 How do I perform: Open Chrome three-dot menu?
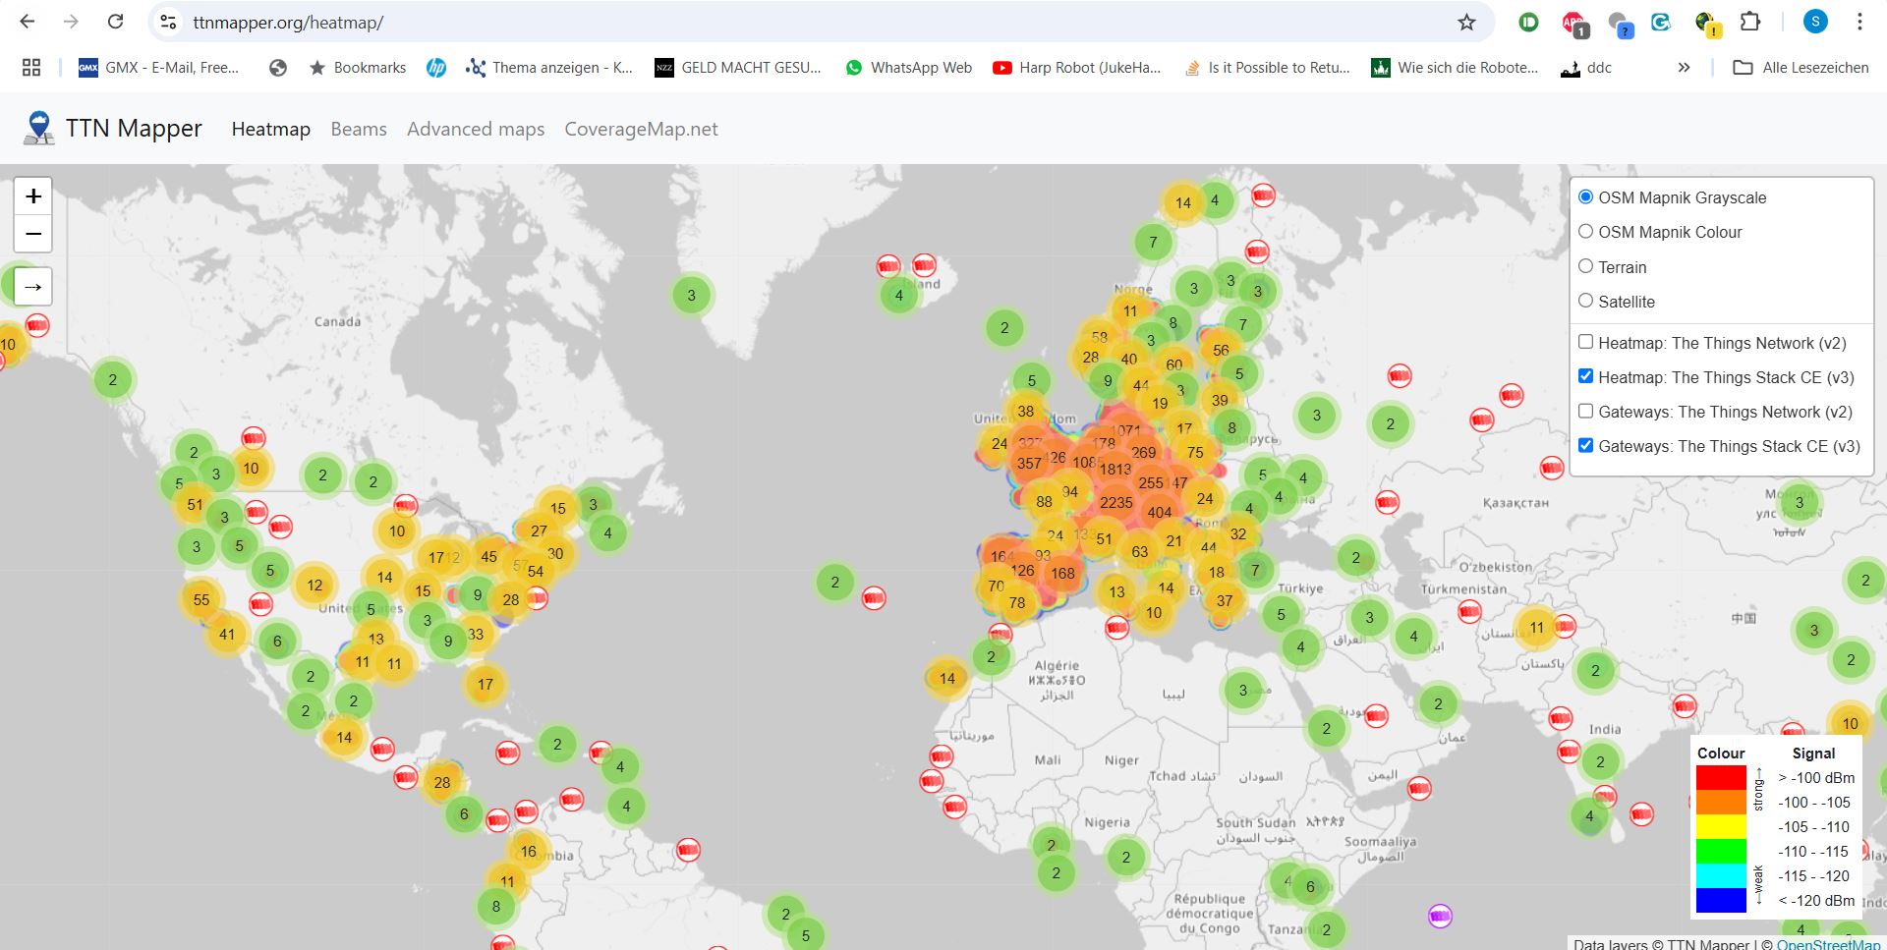tap(1859, 22)
